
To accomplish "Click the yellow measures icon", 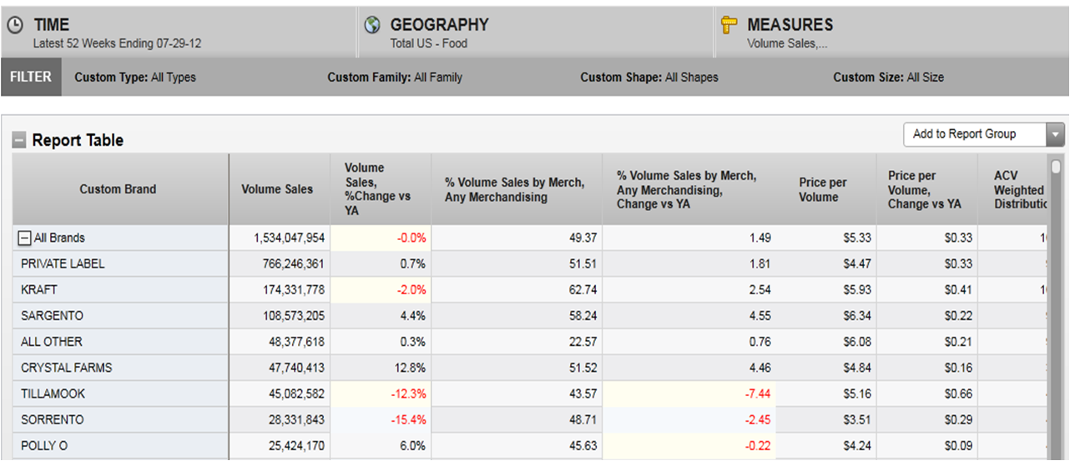I will [729, 26].
